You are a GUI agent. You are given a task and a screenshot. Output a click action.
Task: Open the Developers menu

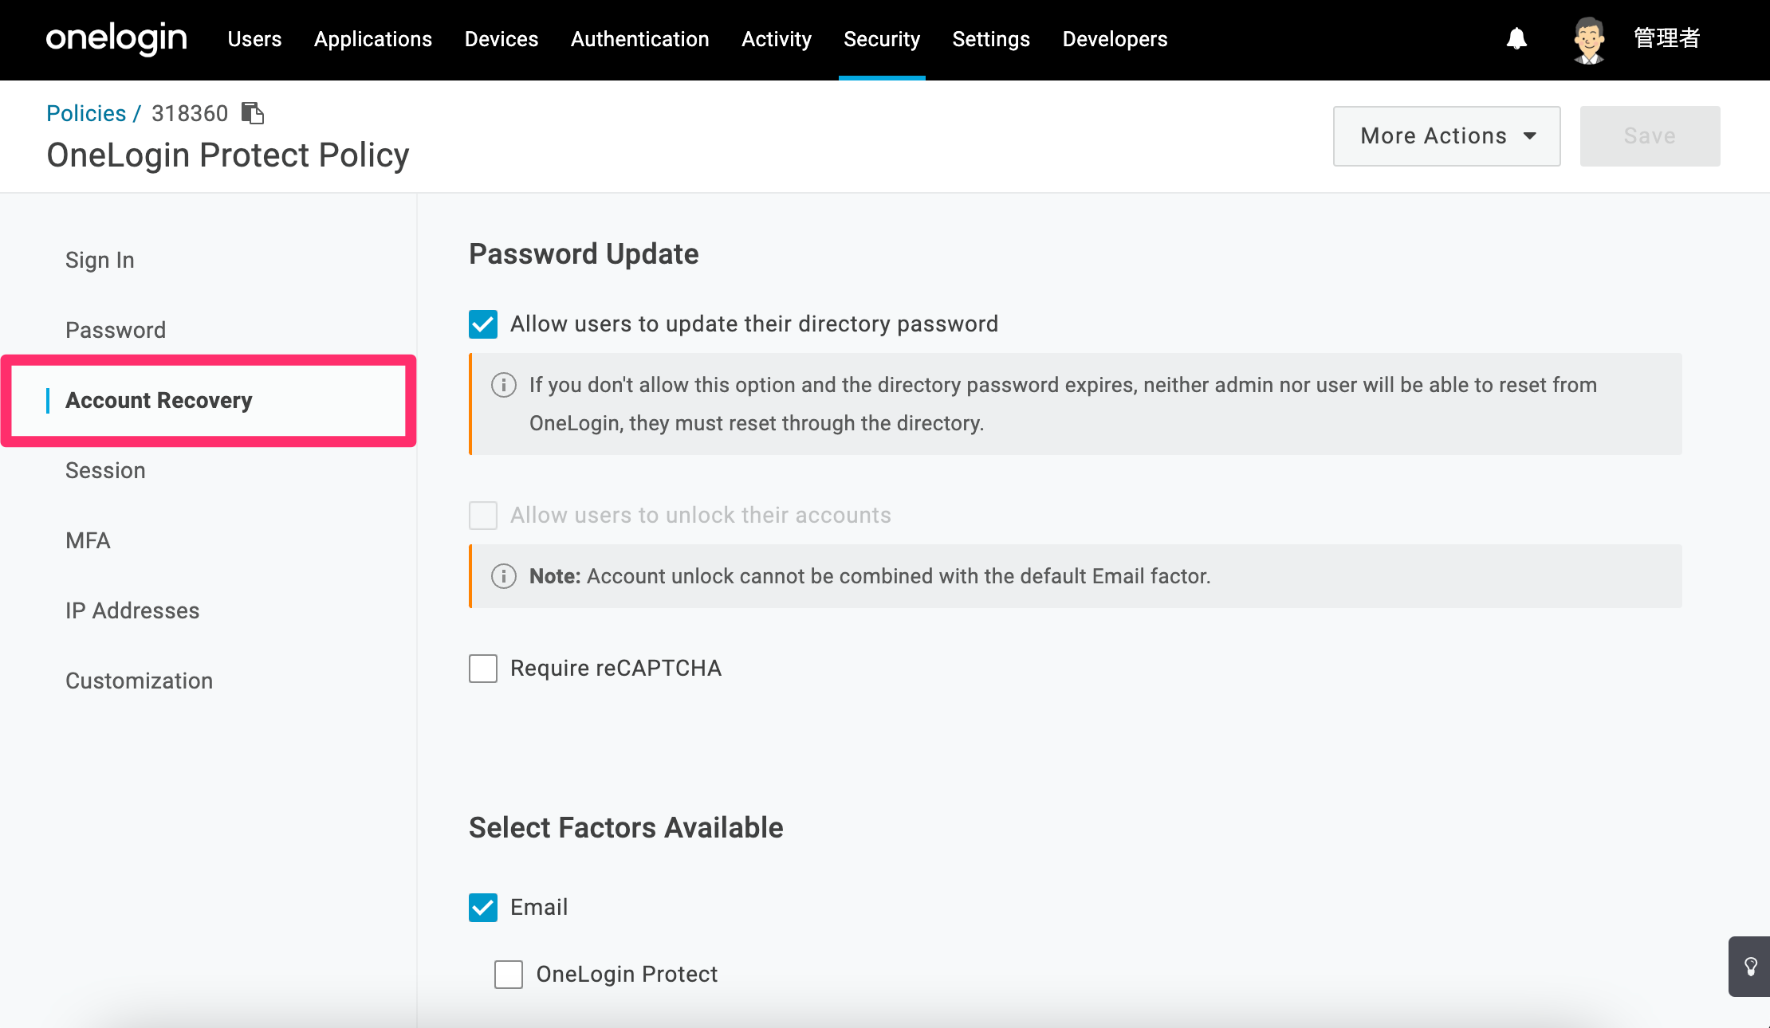click(1115, 39)
